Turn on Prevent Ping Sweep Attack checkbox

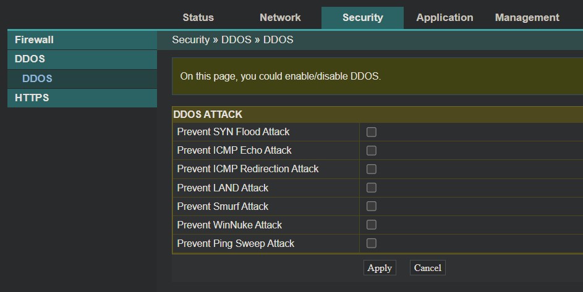point(372,243)
